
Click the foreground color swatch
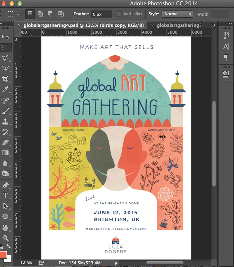[3, 255]
